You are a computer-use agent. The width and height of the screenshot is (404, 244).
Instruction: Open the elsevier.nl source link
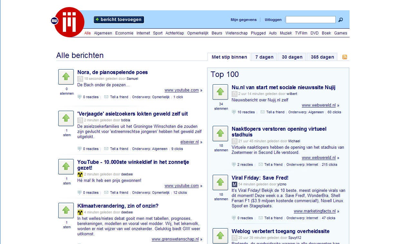pos(189,142)
